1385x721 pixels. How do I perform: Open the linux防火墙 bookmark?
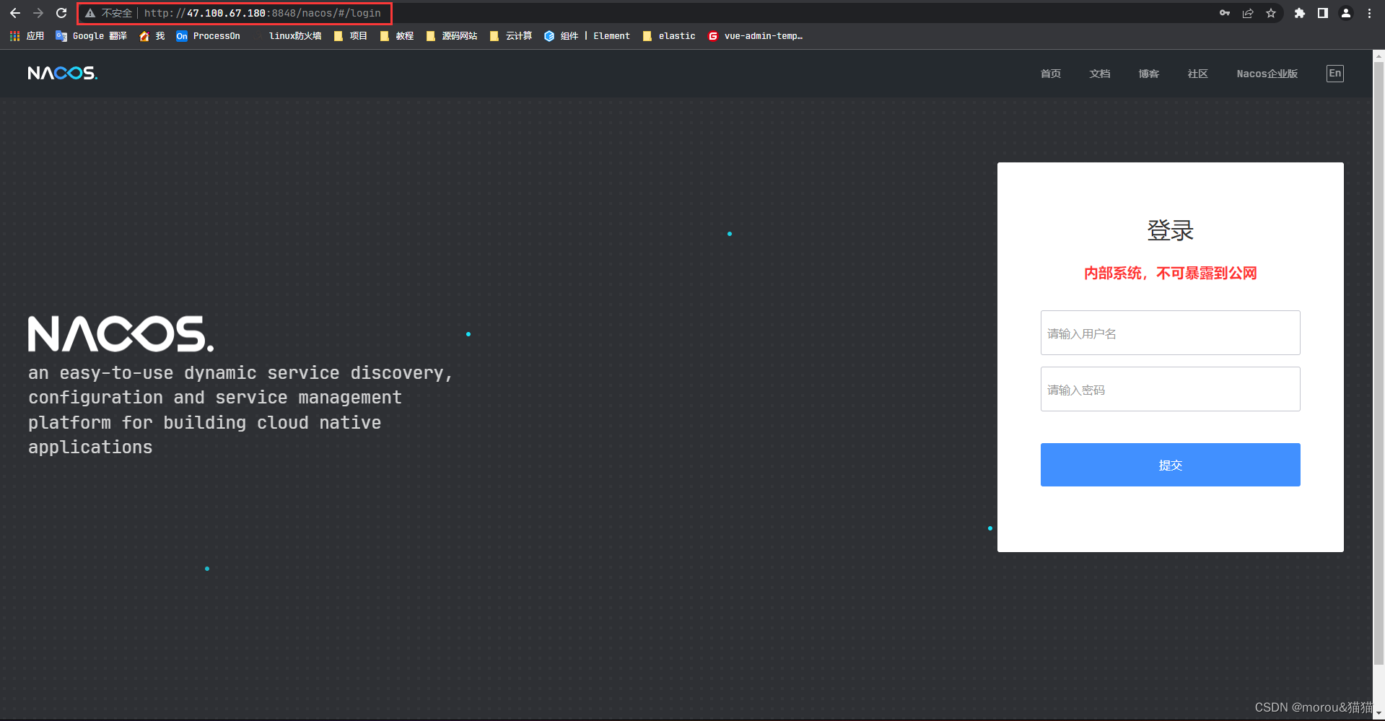[287, 36]
